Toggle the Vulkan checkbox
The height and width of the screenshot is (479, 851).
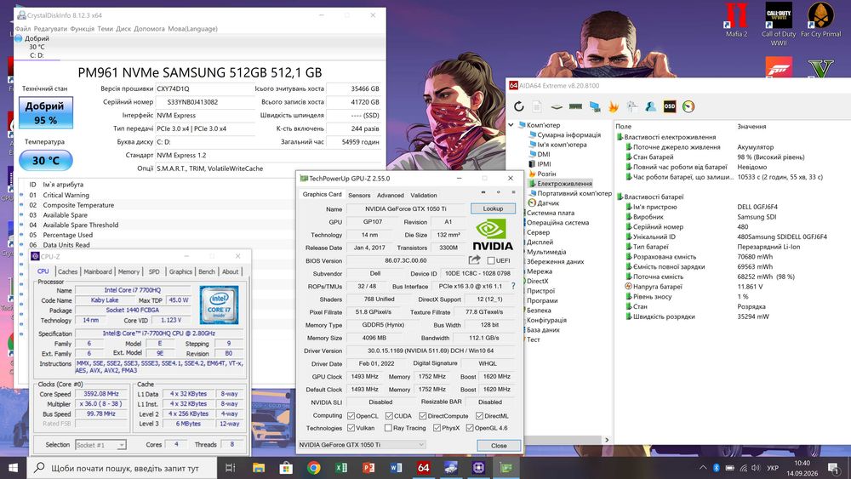tap(351, 427)
